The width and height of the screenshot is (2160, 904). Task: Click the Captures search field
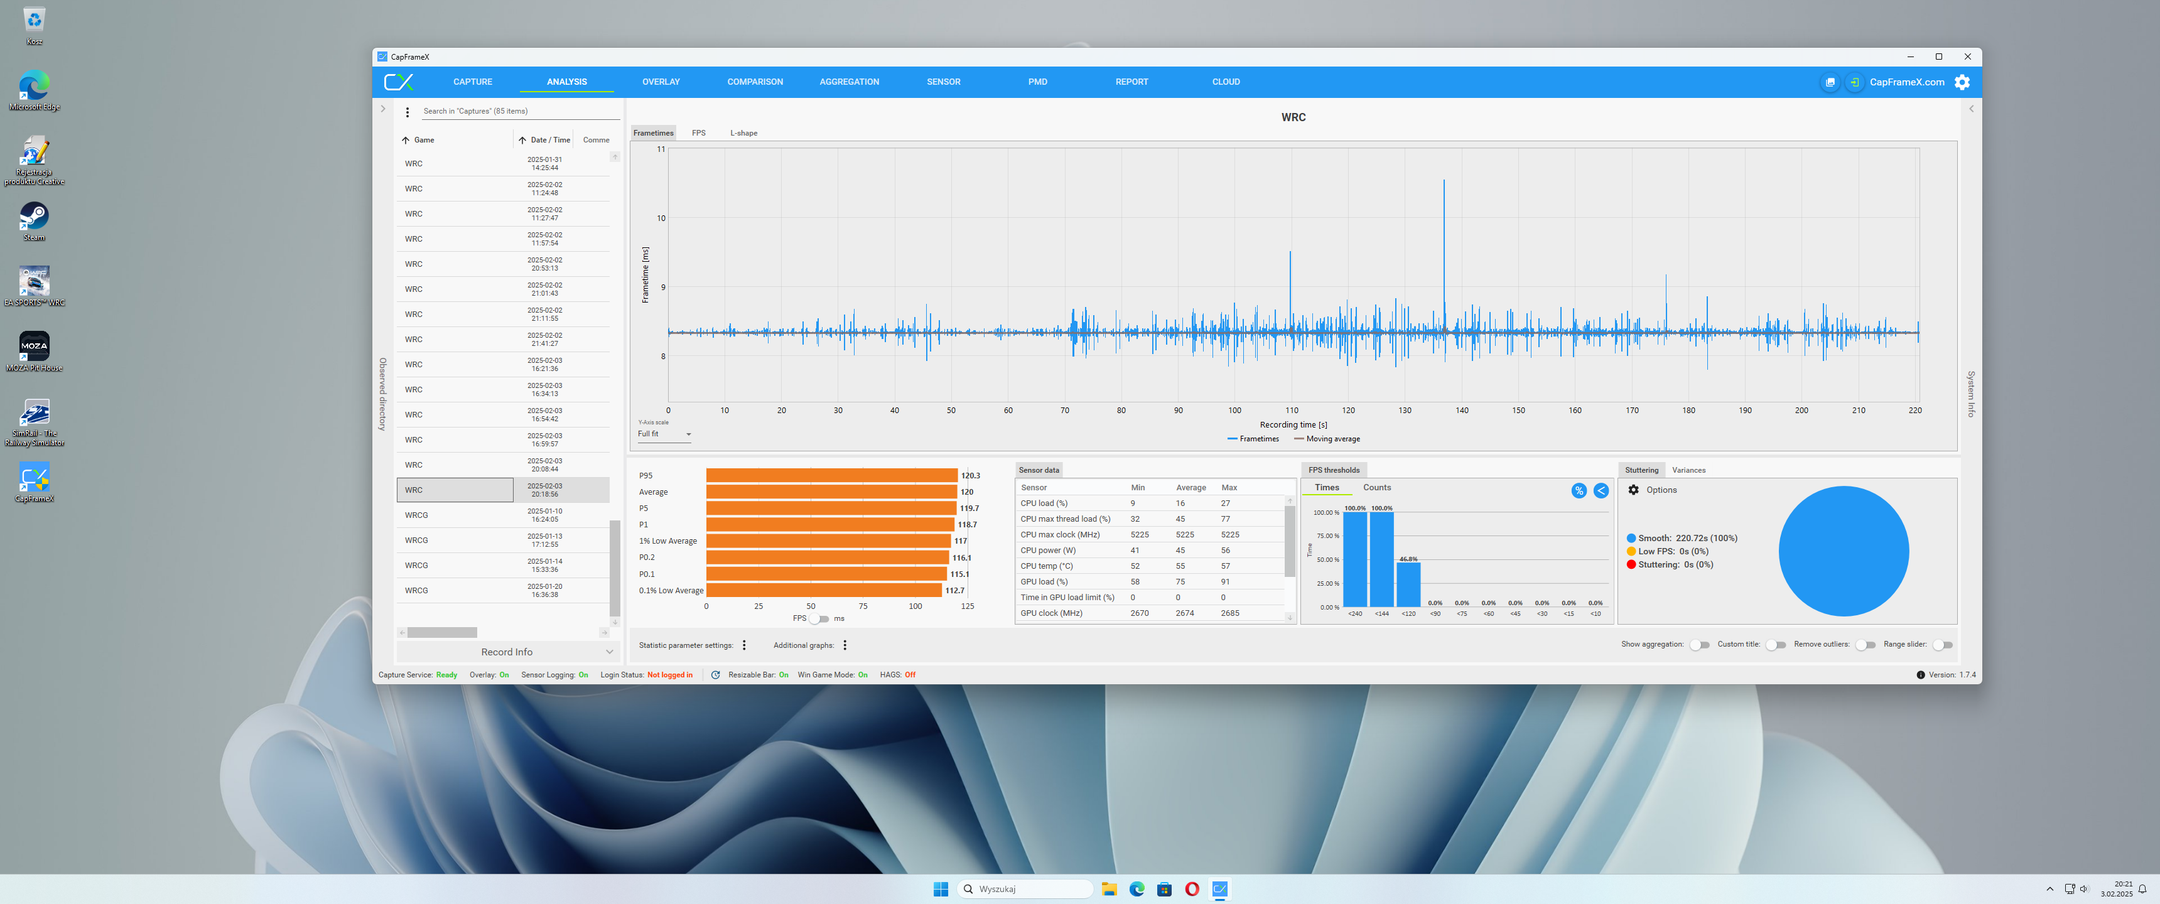click(520, 112)
